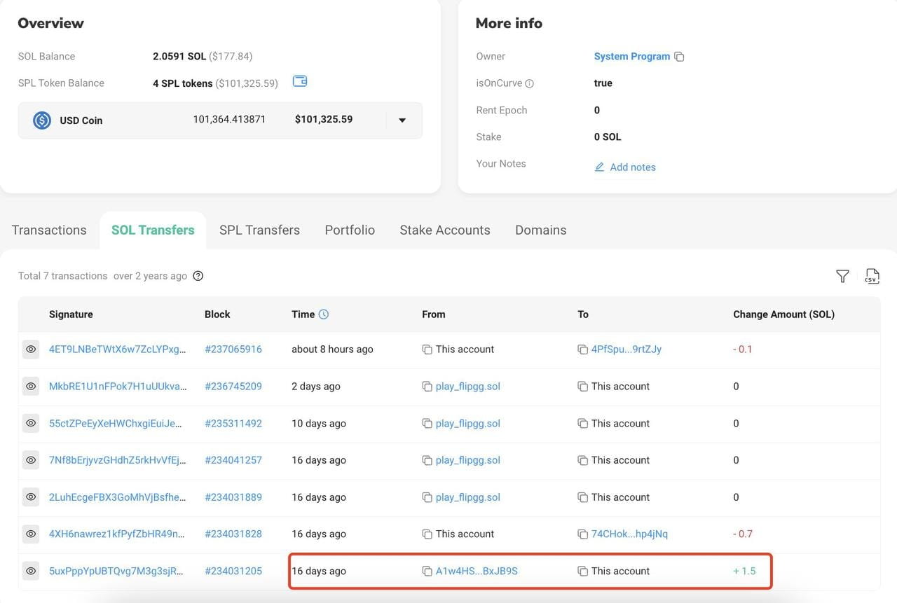
Task: Copy the 4PfSpu...9rtZJy address
Action: click(582, 349)
